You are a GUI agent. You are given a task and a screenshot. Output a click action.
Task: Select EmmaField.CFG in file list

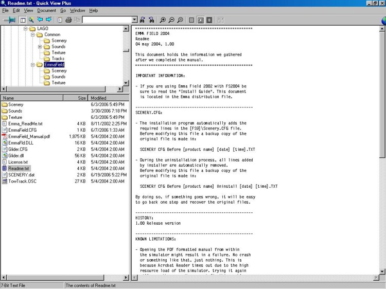click(x=22, y=130)
